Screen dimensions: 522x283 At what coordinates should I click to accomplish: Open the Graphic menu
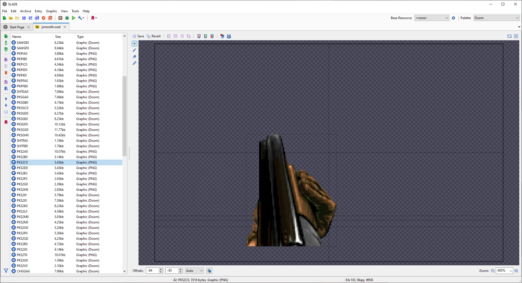(x=51, y=11)
